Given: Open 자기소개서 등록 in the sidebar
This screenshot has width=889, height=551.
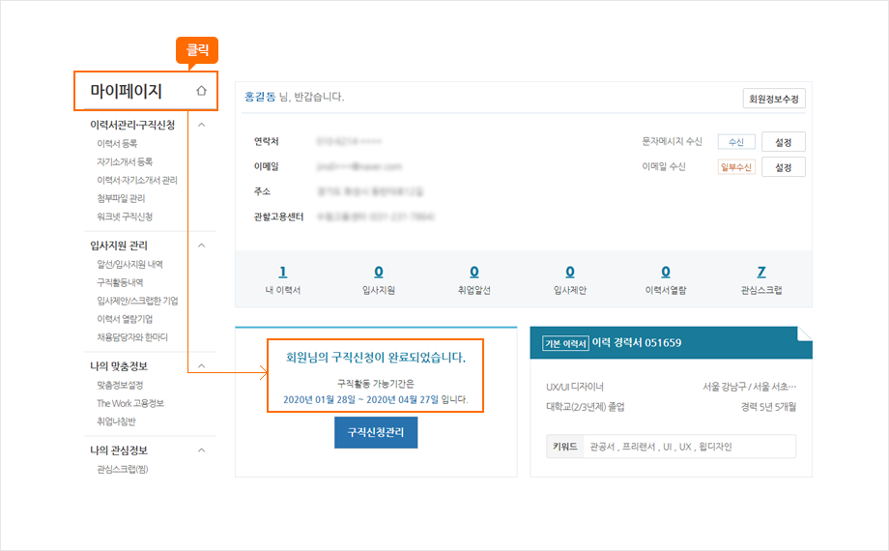Looking at the screenshot, I should 125,162.
